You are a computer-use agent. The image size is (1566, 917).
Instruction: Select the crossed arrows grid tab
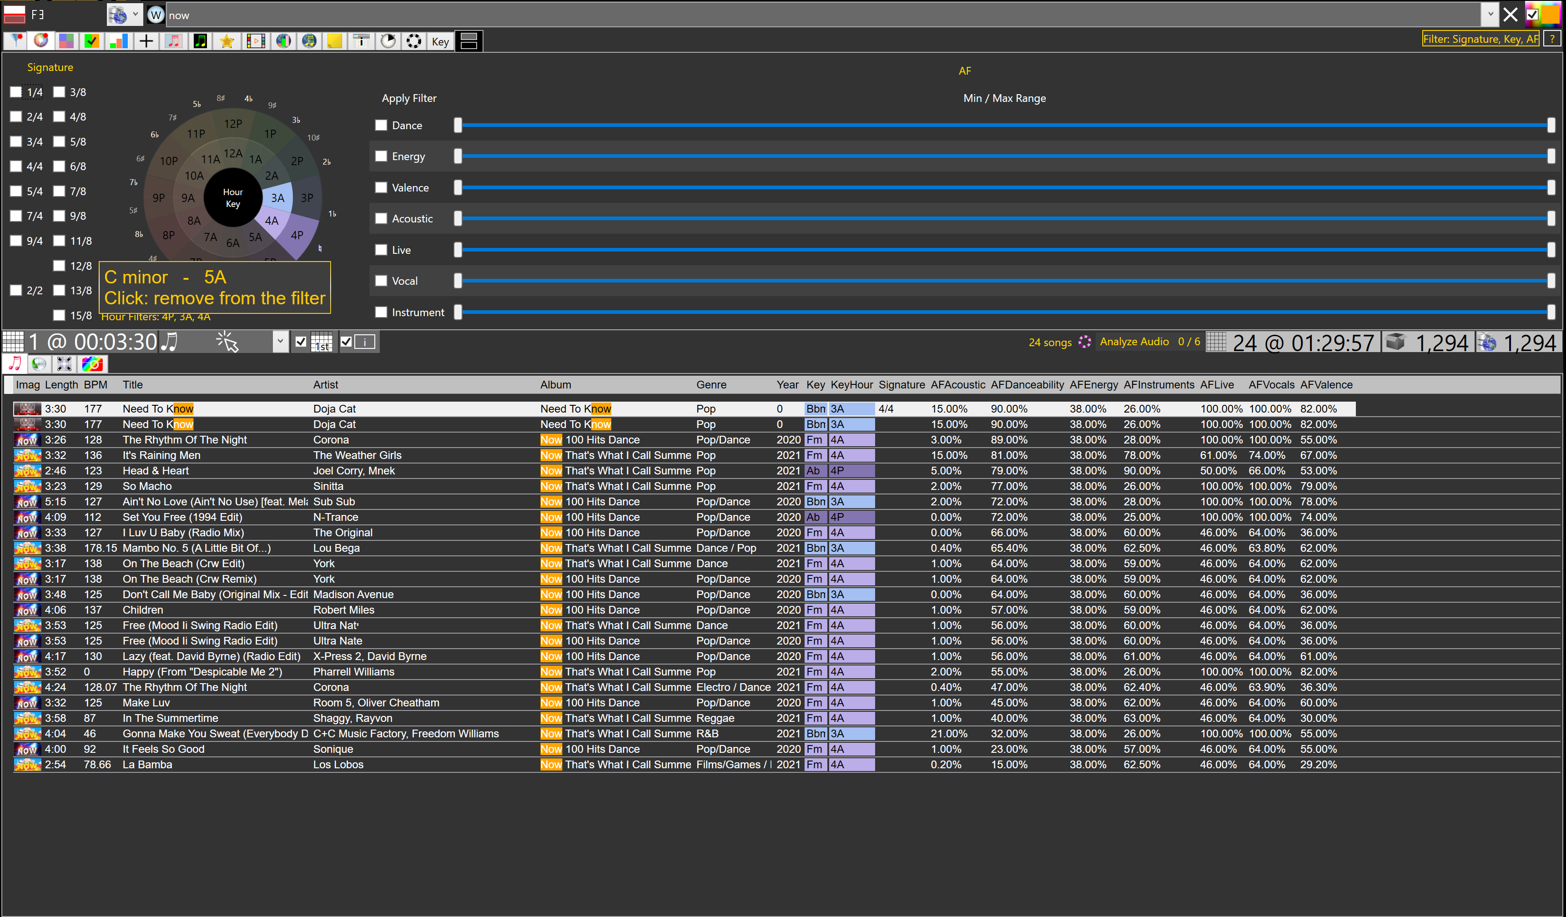pos(65,364)
